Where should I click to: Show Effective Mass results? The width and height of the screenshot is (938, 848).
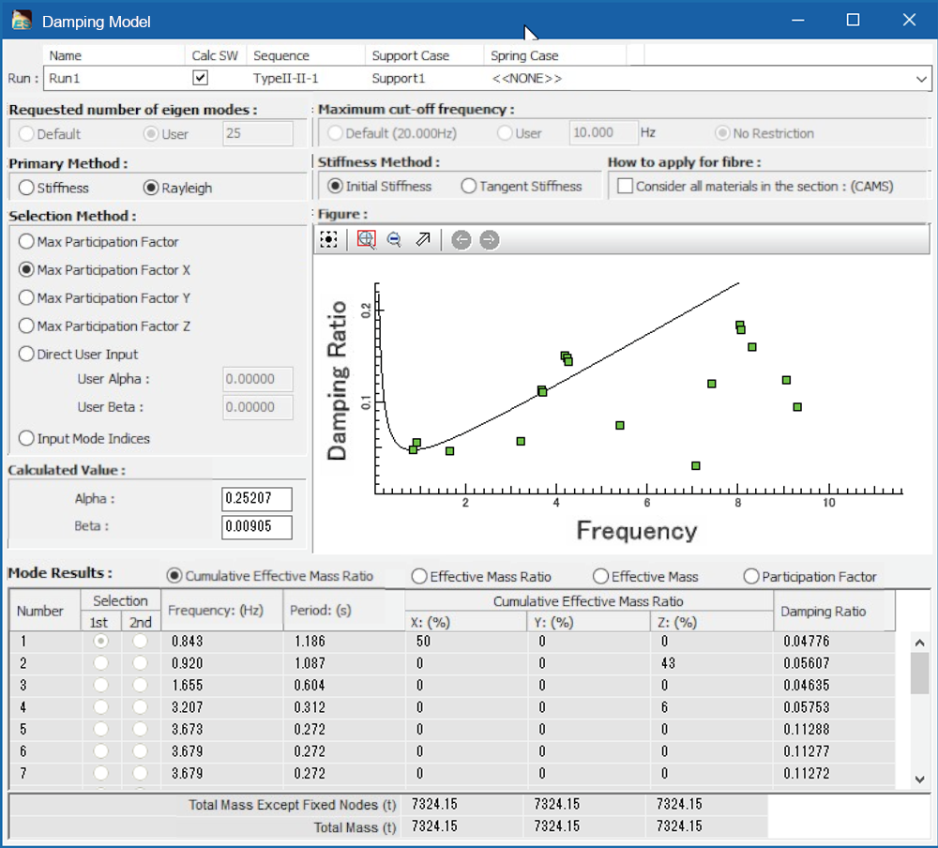600,576
